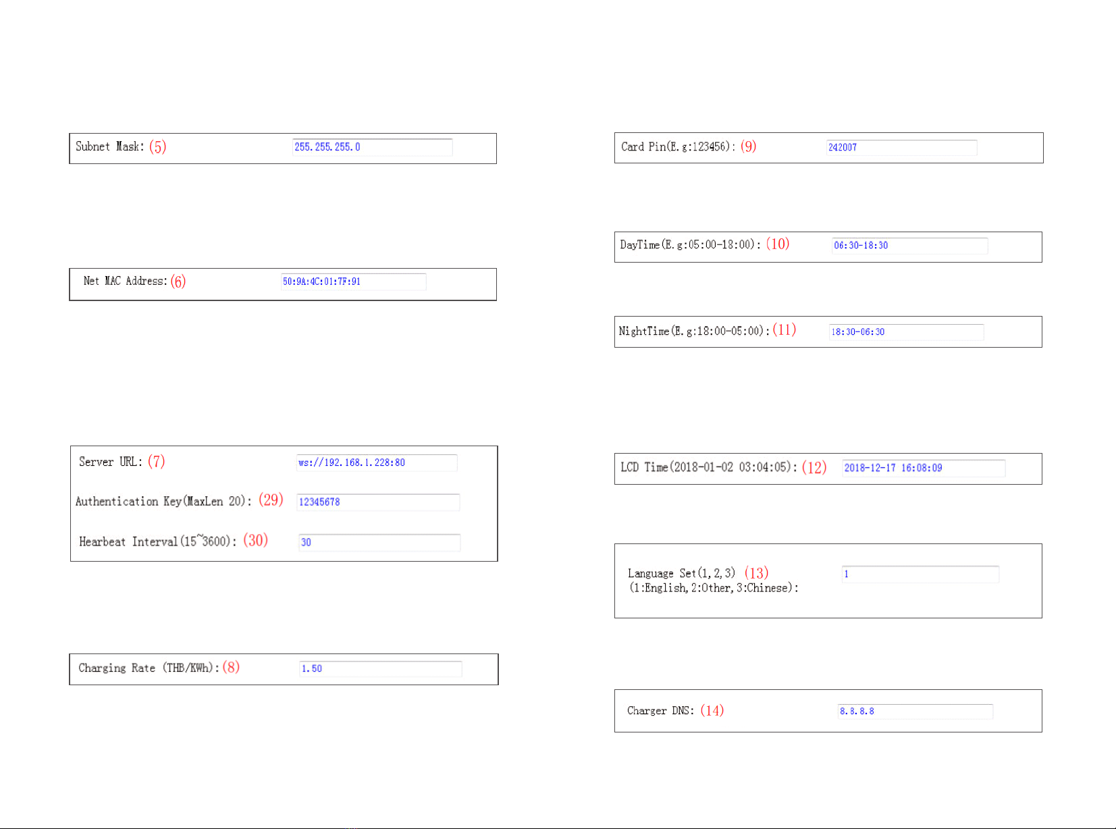The height and width of the screenshot is (829, 1116).
Task: Click the Charger DNS field
Action: click(x=915, y=712)
